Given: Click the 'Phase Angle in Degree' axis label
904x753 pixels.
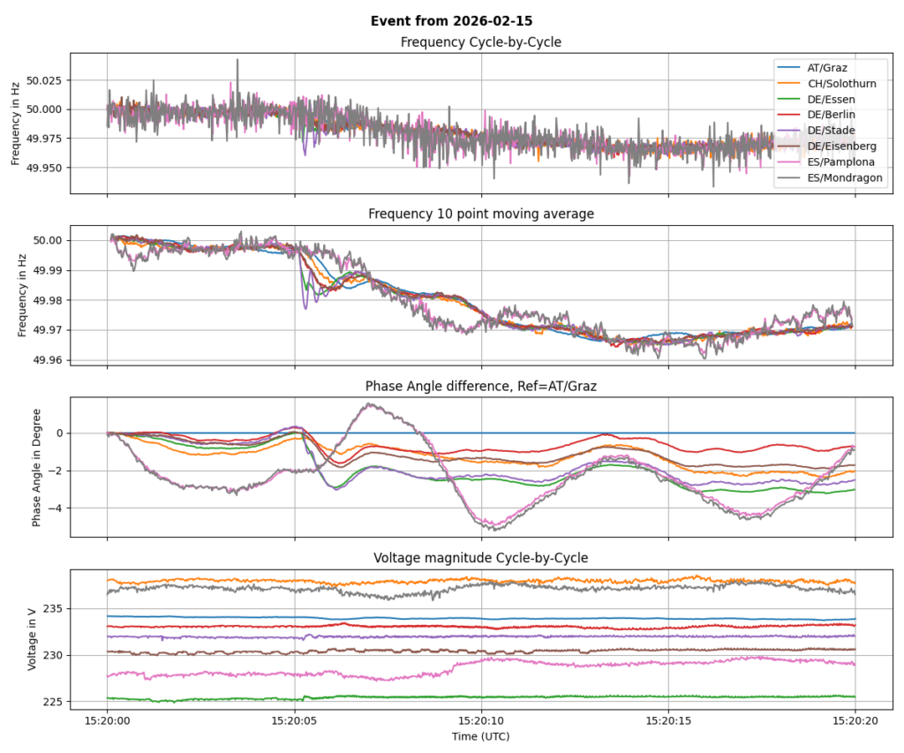Looking at the screenshot, I should point(37,465).
